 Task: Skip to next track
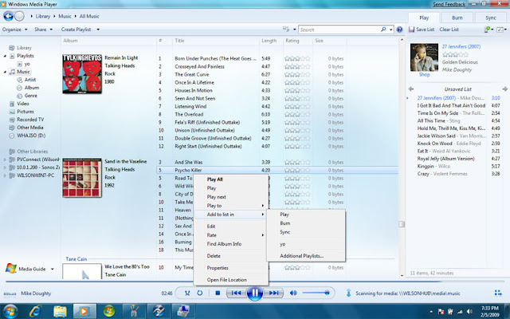pyautogui.click(x=273, y=293)
